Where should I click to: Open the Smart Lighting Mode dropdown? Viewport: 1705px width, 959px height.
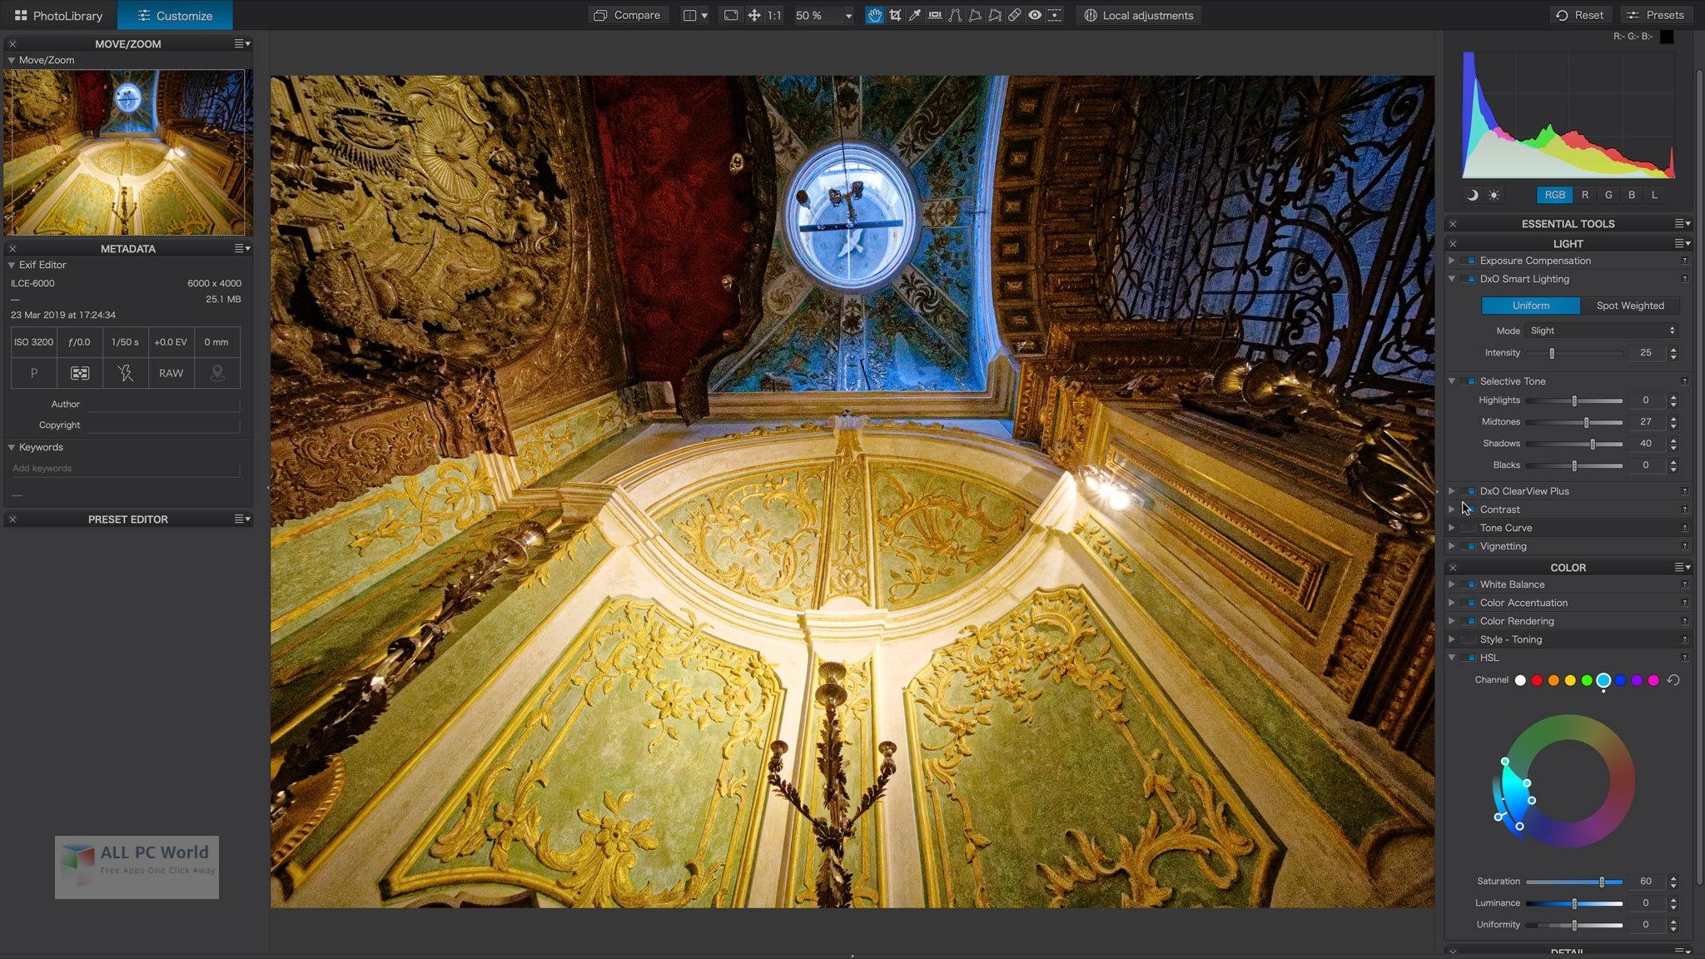[1602, 330]
